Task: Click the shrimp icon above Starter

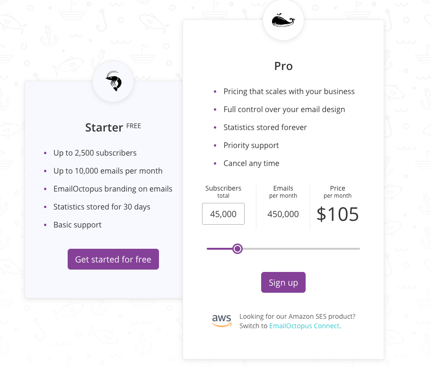Action: [x=113, y=81]
